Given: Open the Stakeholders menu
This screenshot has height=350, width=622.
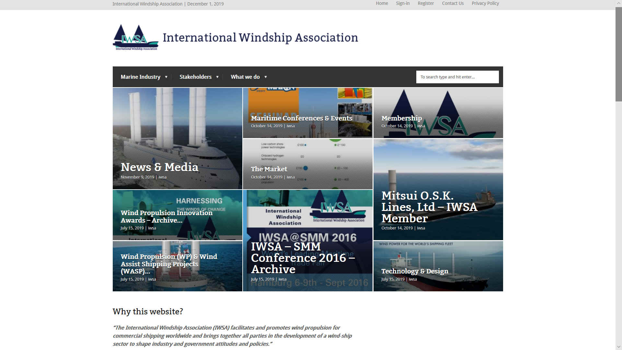Looking at the screenshot, I should tap(195, 77).
